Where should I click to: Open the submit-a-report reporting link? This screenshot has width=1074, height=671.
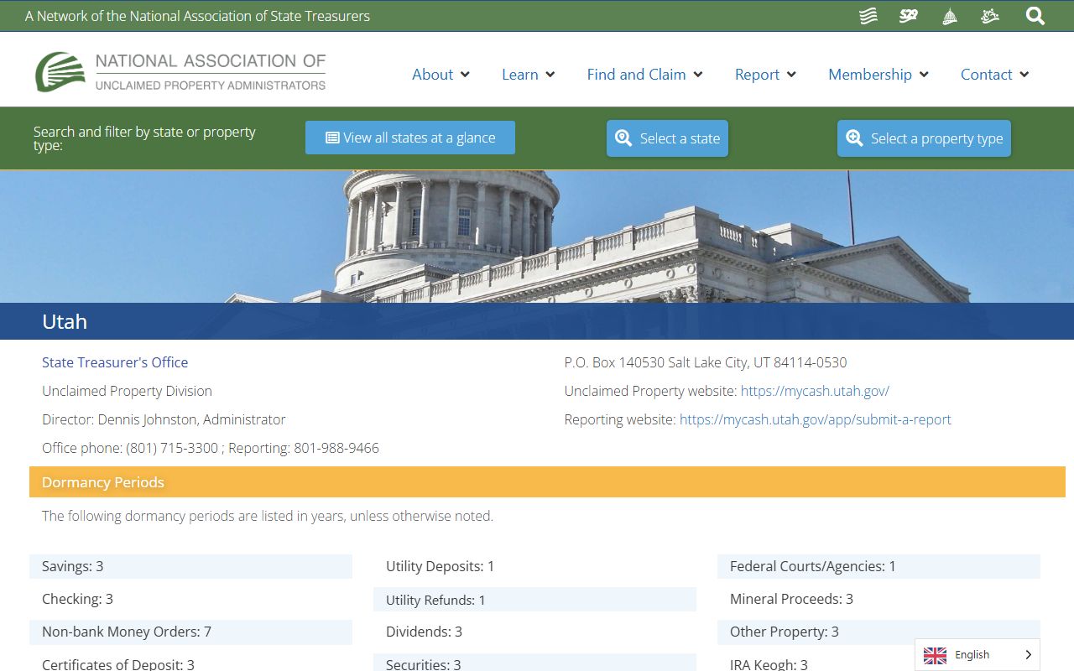pos(816,419)
